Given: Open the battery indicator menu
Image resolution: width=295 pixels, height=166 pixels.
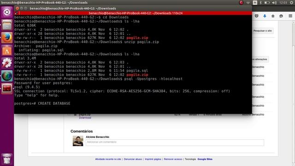Looking at the screenshot, I should [267, 3].
